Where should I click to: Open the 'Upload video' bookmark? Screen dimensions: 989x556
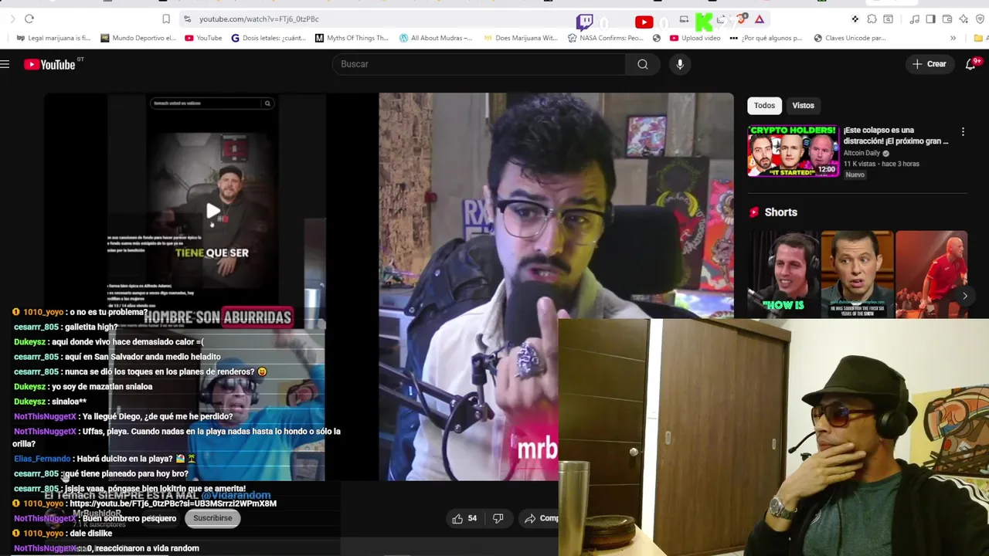click(695, 38)
